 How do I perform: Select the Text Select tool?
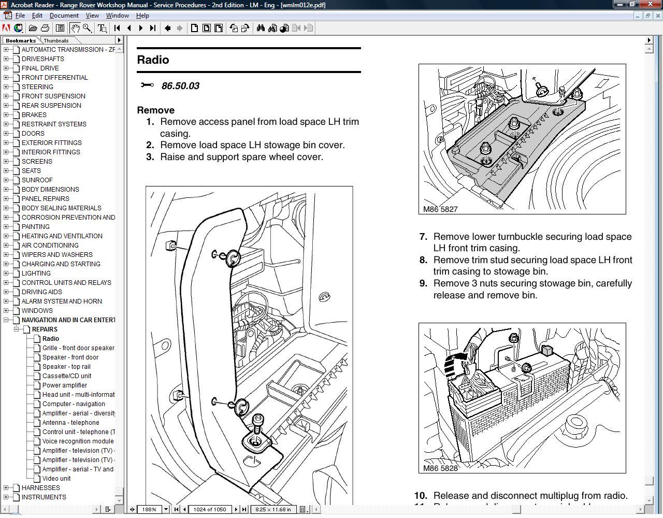tap(102, 28)
